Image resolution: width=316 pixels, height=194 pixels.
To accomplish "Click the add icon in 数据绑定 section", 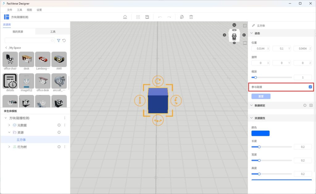I will coord(311,105).
